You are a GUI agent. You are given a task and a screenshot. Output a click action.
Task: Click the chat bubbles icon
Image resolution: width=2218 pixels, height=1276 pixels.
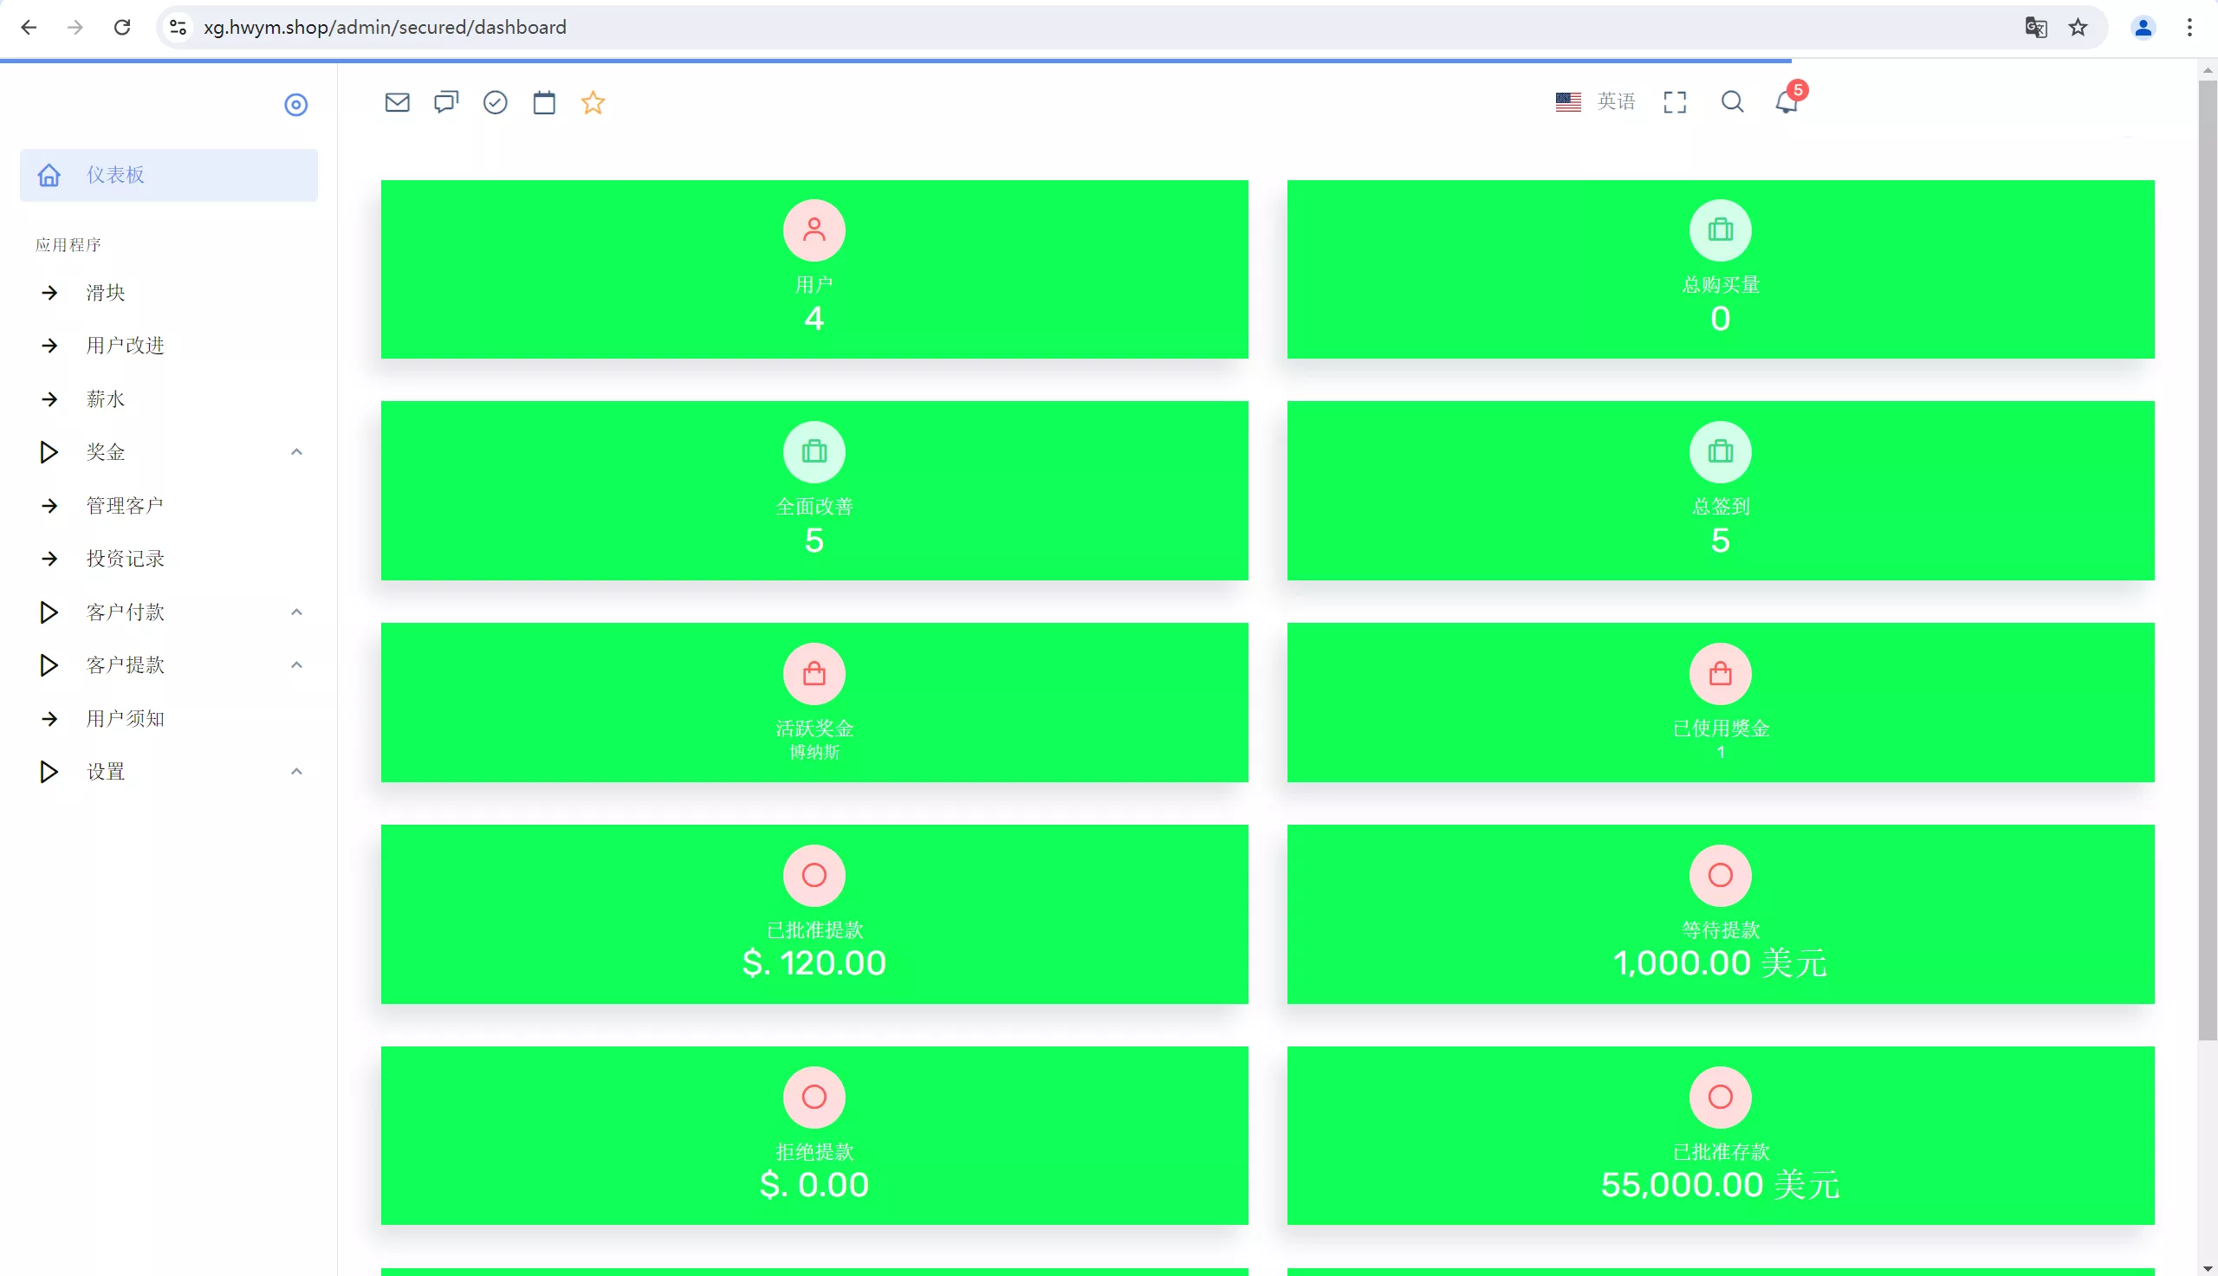click(x=446, y=102)
